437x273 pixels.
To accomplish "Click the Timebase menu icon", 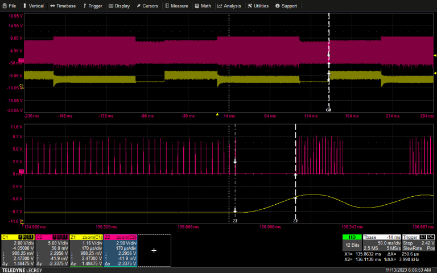I will coord(53,6).
